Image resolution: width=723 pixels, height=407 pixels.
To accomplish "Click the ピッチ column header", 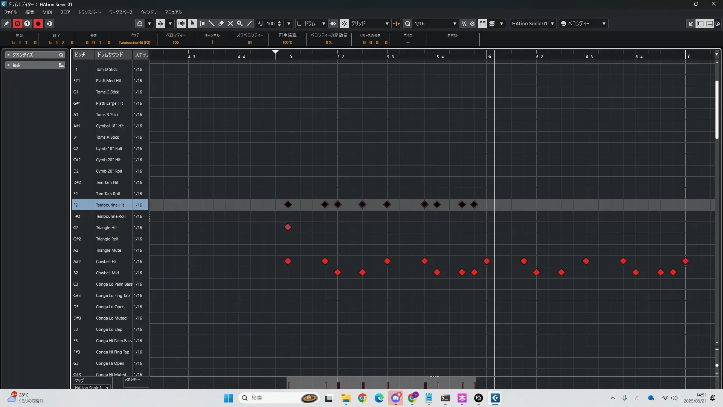I will [80, 55].
